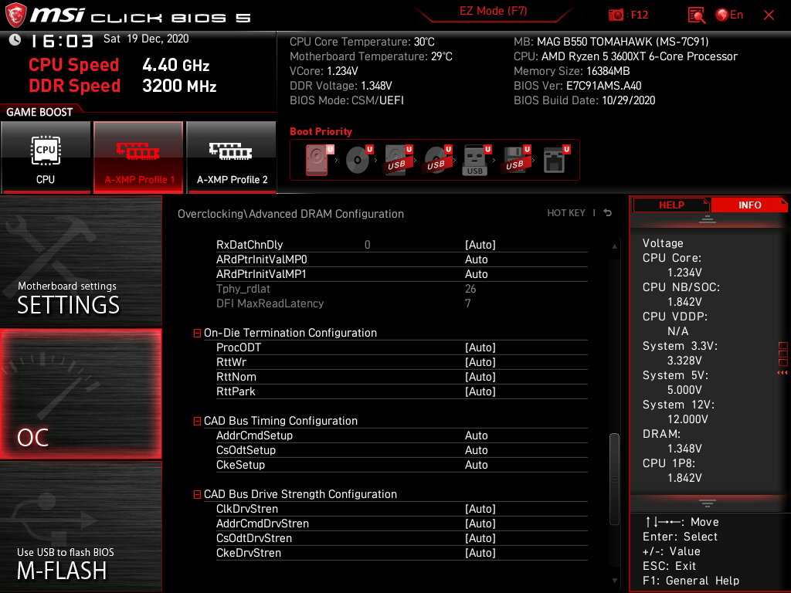Open the RxDatChnDly [Auto] dropdown

(x=480, y=245)
